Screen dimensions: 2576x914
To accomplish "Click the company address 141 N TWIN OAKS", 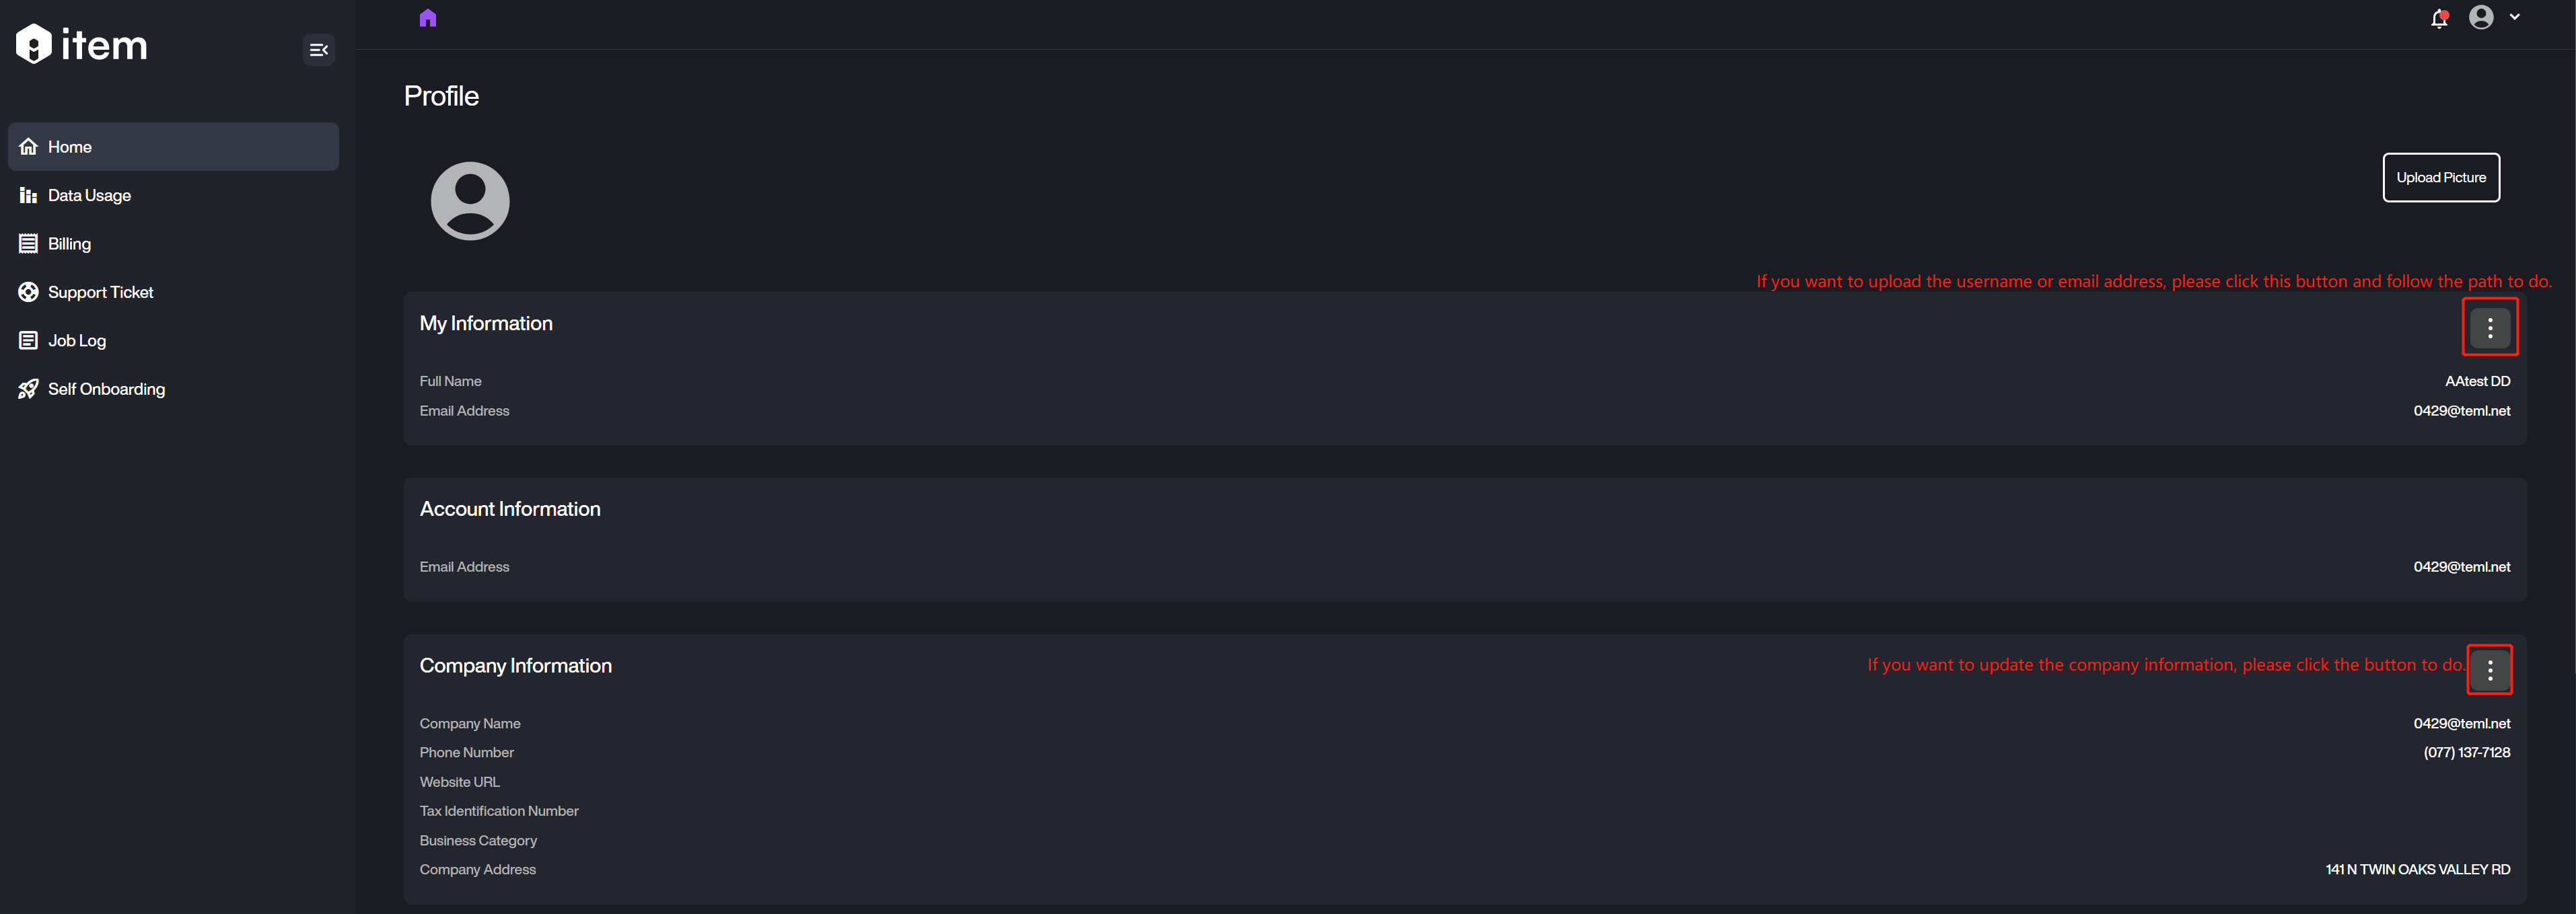I will (x=2417, y=869).
